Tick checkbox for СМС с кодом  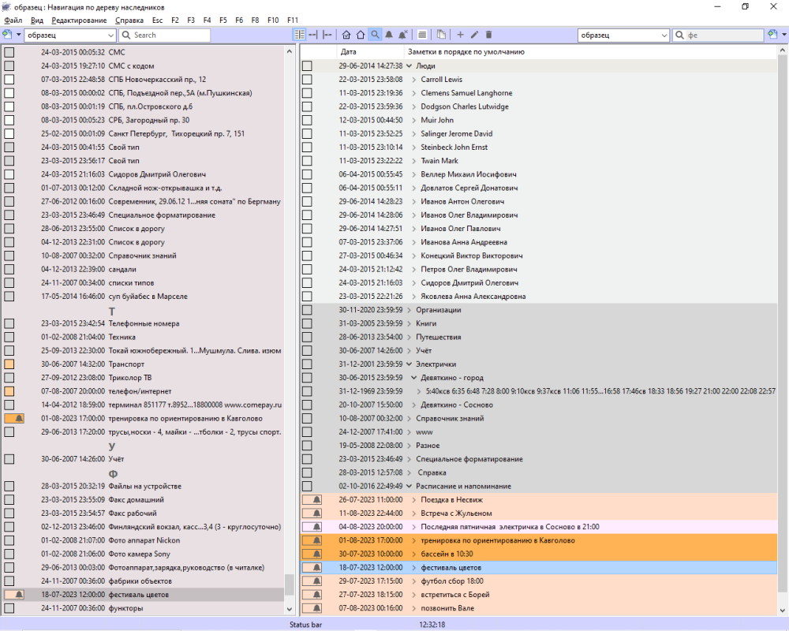(9, 66)
